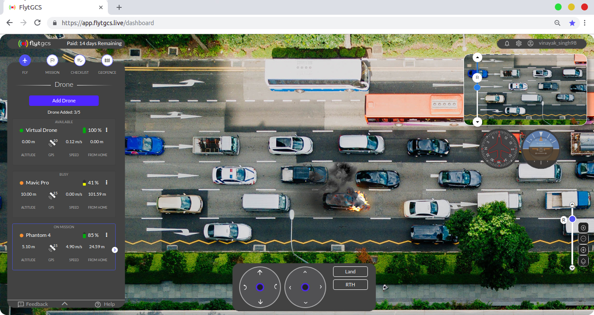Bookmark this page with the star icon
The width and height of the screenshot is (594, 315).
(x=572, y=23)
